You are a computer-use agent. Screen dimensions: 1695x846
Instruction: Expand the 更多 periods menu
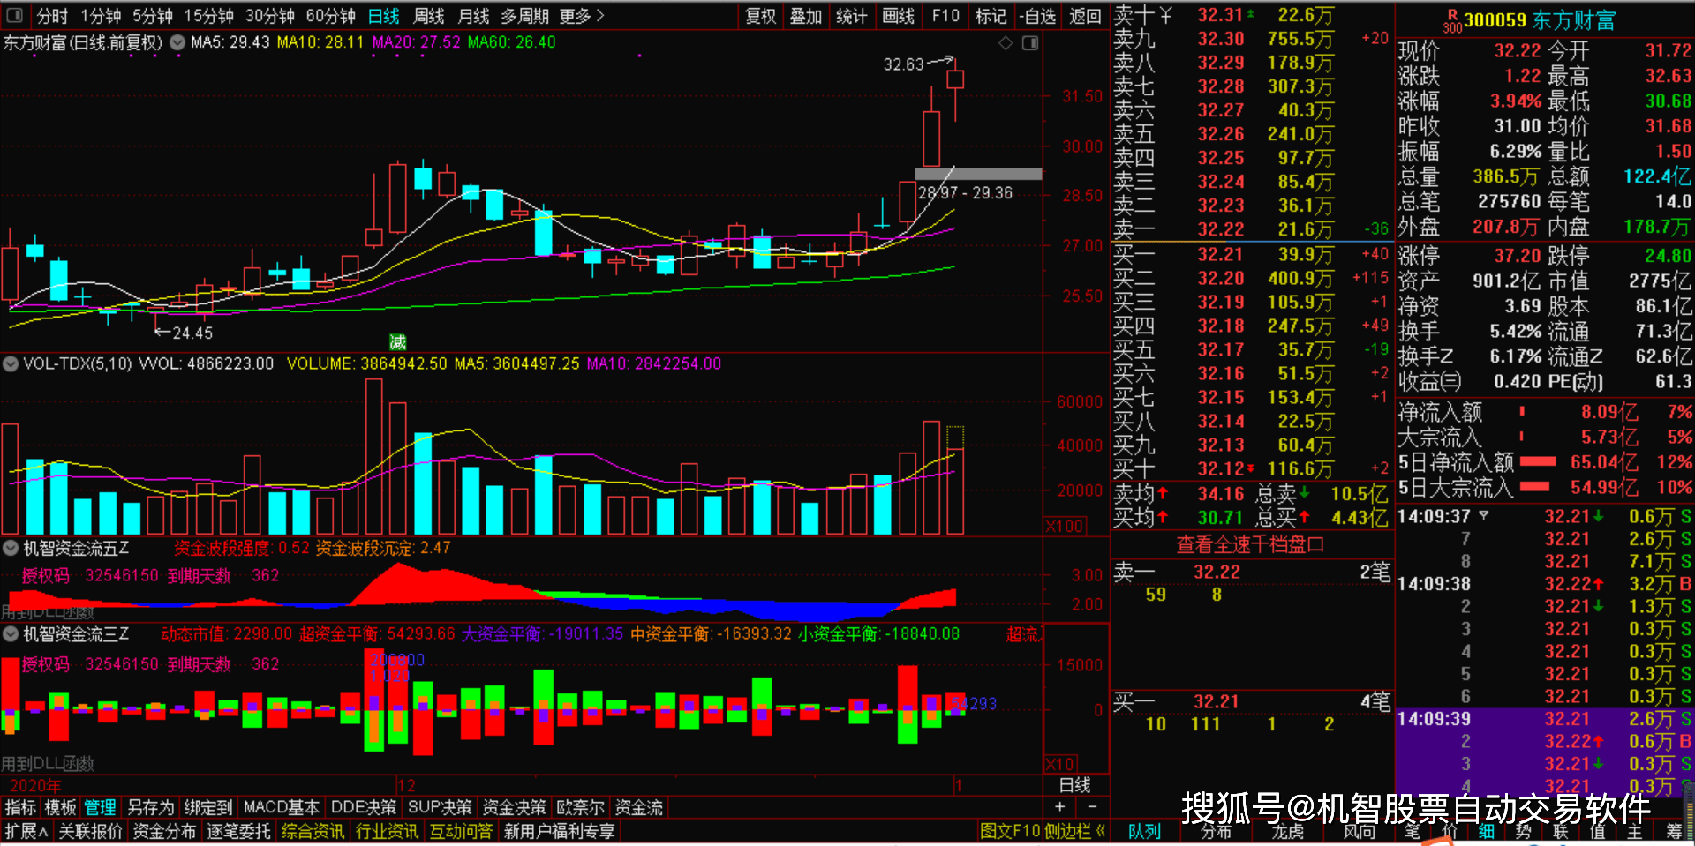pyautogui.click(x=582, y=16)
